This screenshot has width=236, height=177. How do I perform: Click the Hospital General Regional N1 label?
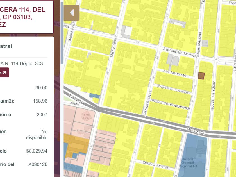188,163
